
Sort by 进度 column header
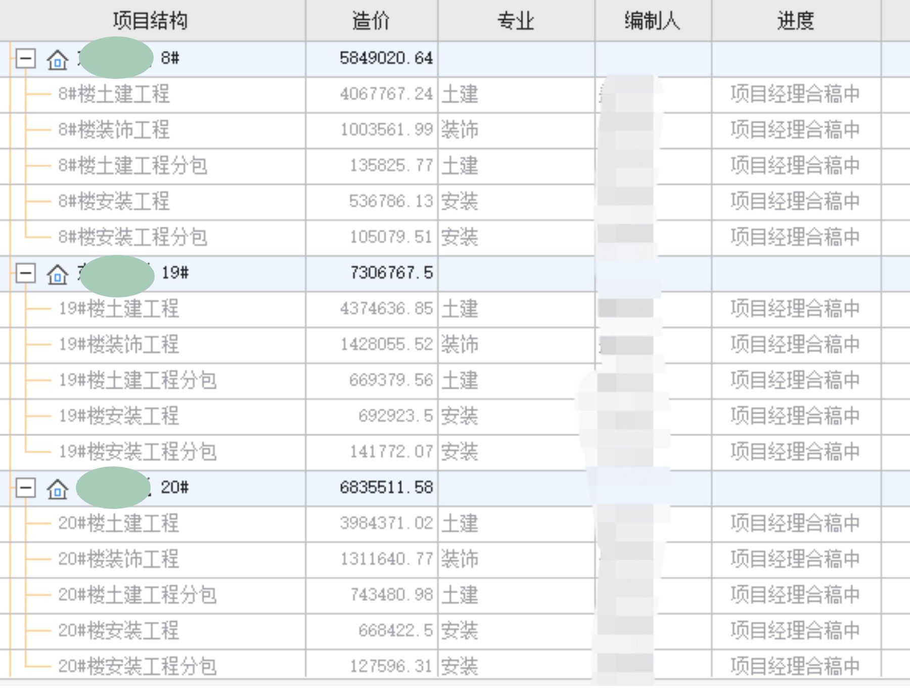click(796, 21)
